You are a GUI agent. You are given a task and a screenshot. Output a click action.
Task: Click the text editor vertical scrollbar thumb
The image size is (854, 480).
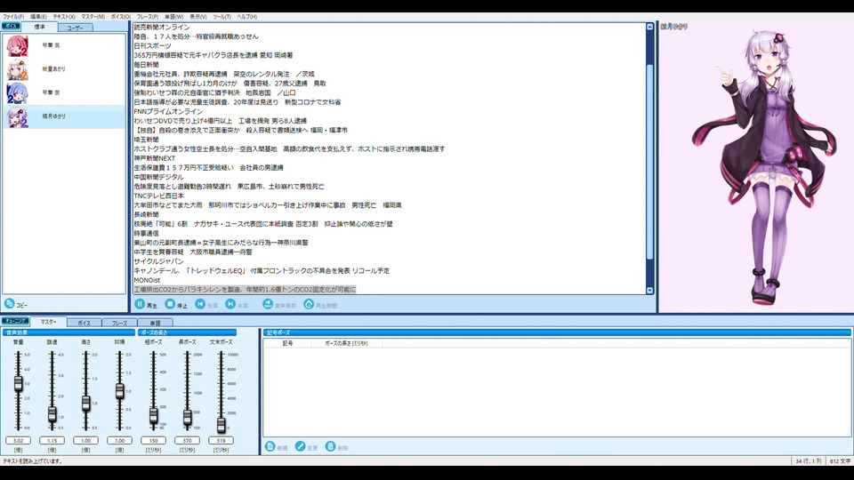coord(649,162)
